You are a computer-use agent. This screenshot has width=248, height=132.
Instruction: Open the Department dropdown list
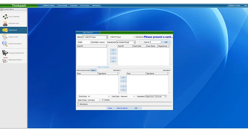pos(135,42)
